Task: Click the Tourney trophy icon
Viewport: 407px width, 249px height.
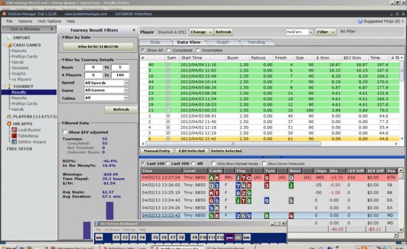Action: (9, 86)
